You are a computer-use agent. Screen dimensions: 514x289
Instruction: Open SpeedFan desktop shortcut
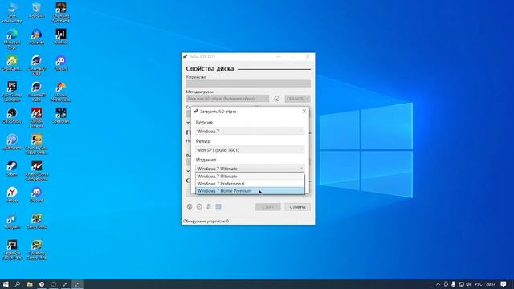click(61, 116)
